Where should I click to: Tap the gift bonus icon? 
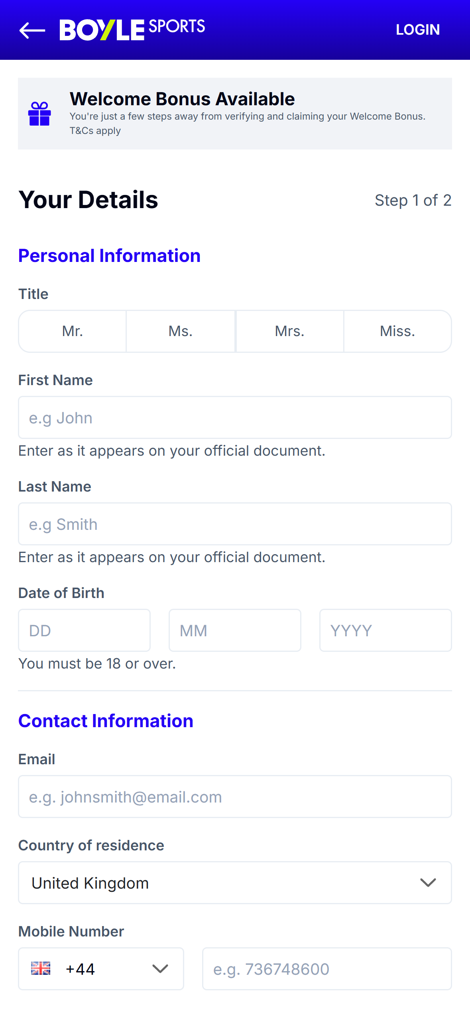(39, 114)
